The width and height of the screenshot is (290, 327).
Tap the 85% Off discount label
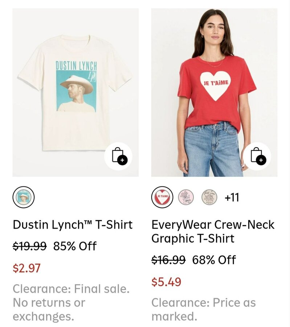[75, 246]
